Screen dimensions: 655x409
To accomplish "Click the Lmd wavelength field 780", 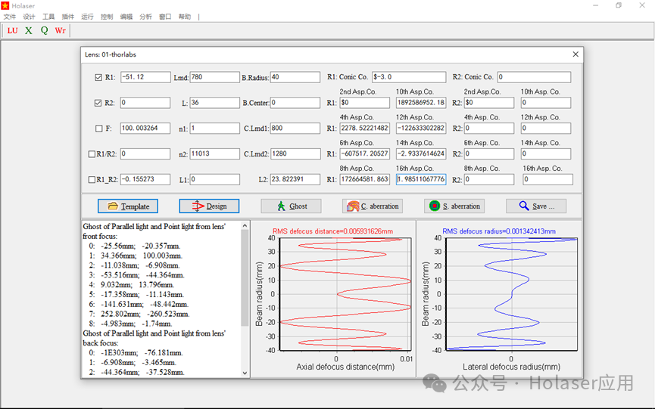I will pyautogui.click(x=215, y=77).
